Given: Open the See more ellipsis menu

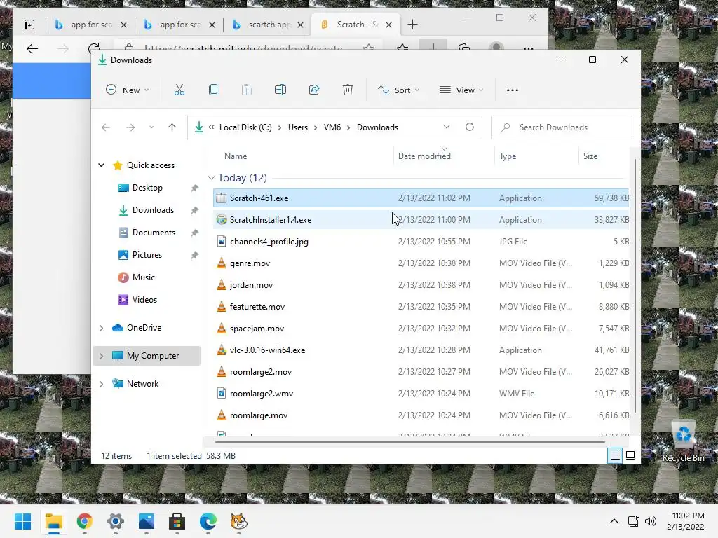Looking at the screenshot, I should click(513, 90).
